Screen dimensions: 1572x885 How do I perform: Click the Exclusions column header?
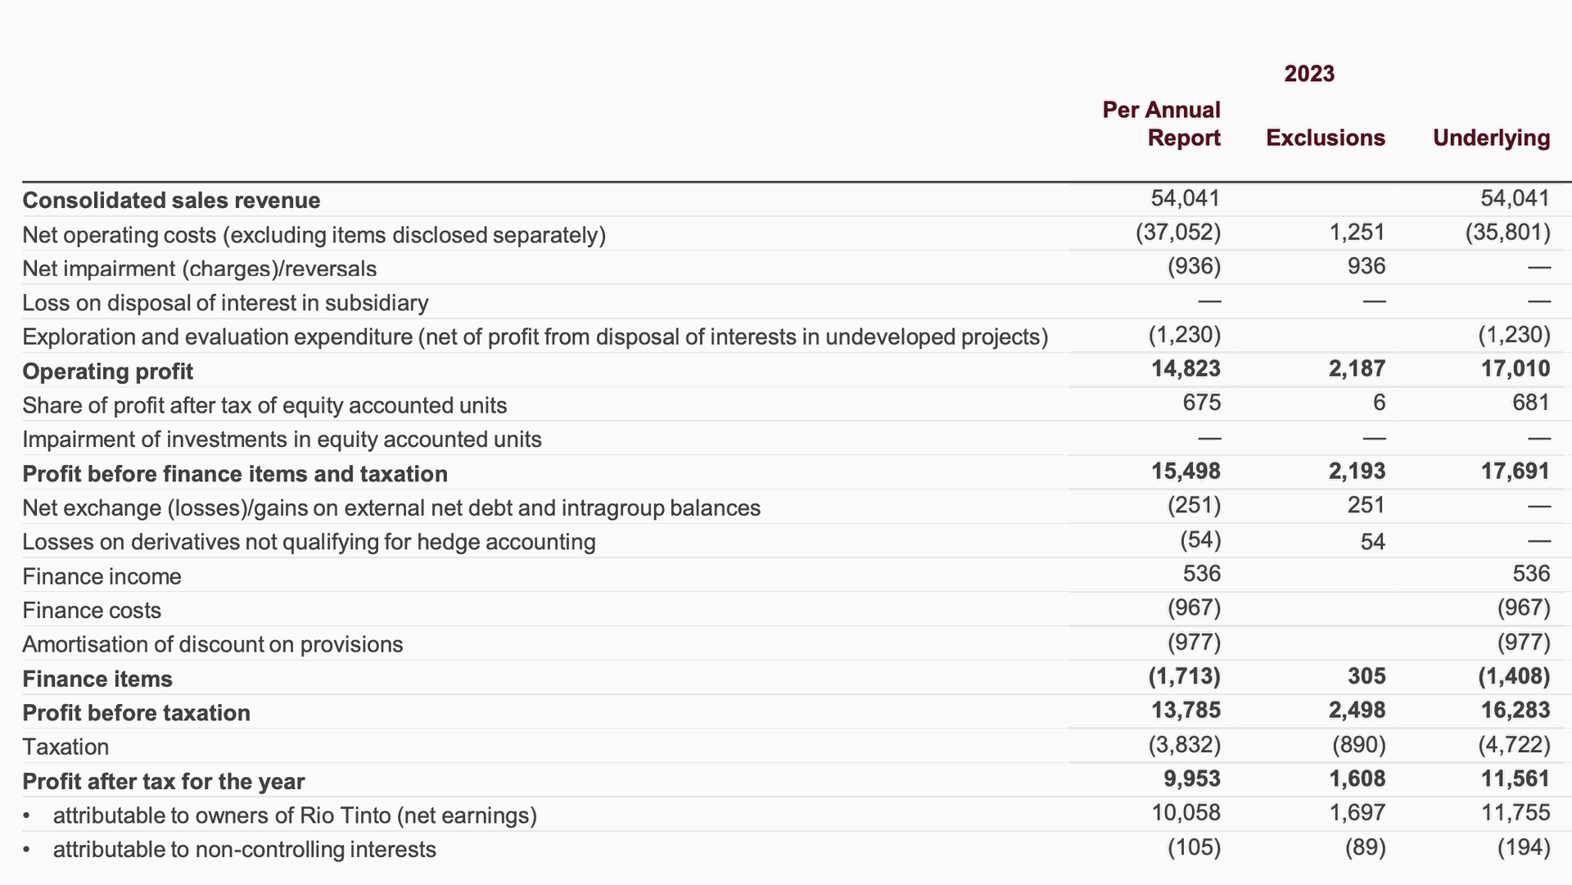tap(1325, 138)
